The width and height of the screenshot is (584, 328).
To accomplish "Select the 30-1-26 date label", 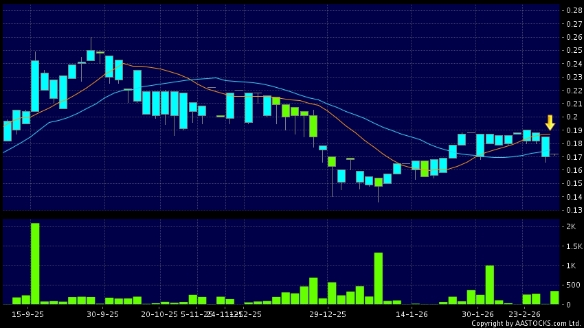I will pyautogui.click(x=478, y=314).
